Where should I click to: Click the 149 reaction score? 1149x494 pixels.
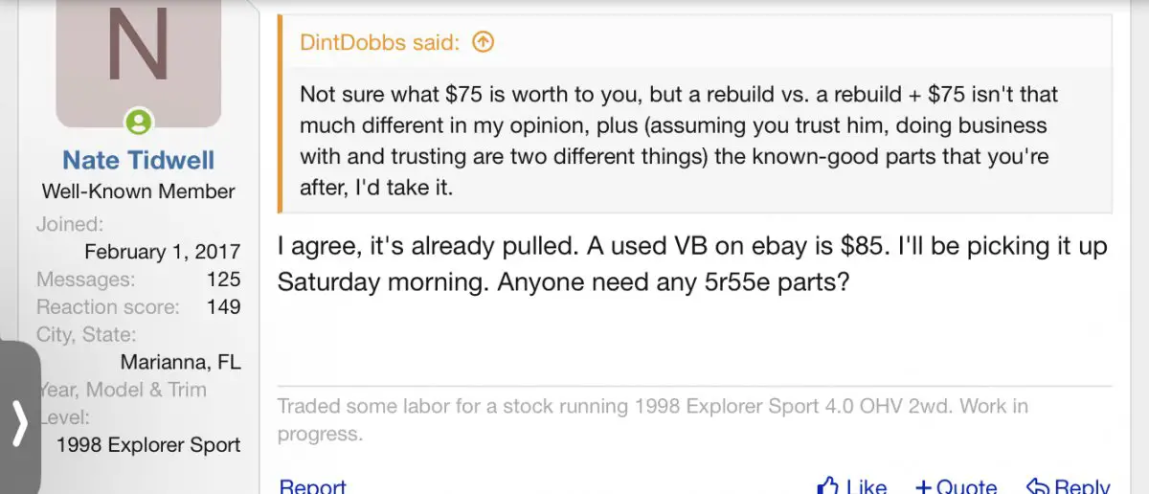tap(223, 307)
